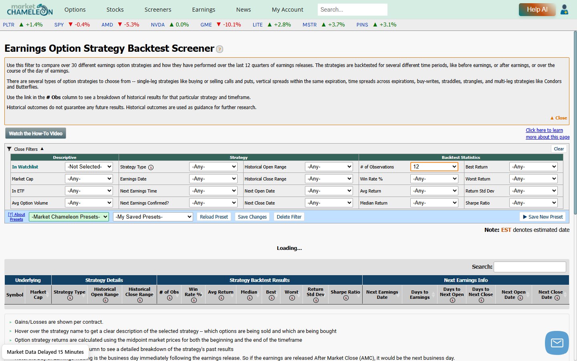Click info icon under Worst column
The height and width of the screenshot is (361, 577).
click(x=292, y=298)
